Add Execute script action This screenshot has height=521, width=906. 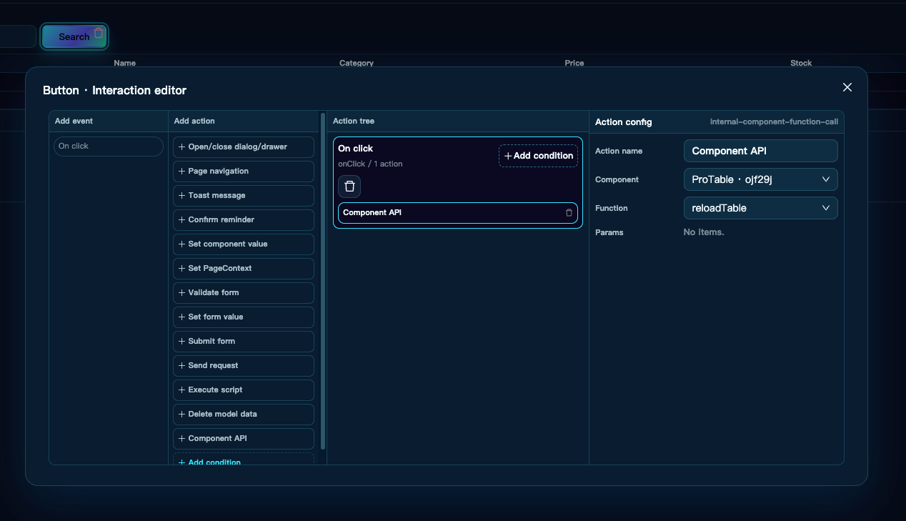(244, 390)
